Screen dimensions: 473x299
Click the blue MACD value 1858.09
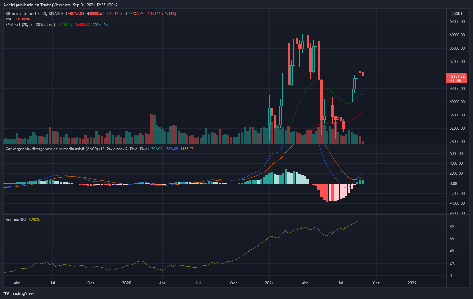[x=171, y=149]
